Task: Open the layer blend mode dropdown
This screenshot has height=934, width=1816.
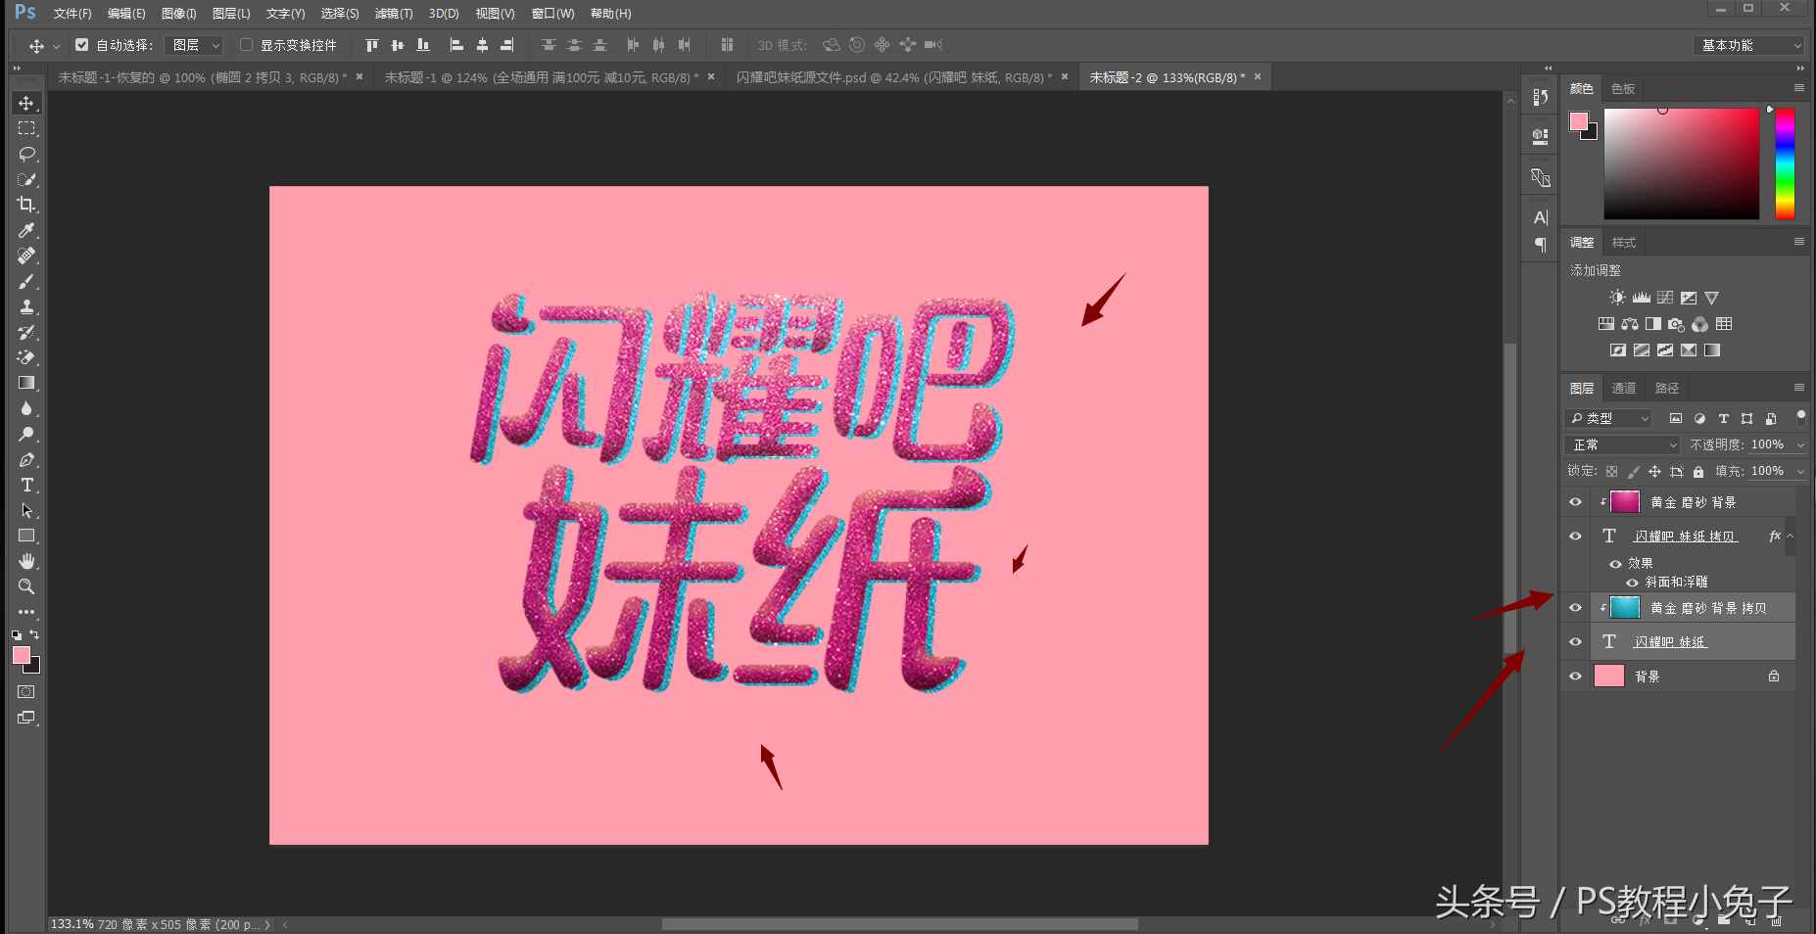Action: pyautogui.click(x=1621, y=444)
